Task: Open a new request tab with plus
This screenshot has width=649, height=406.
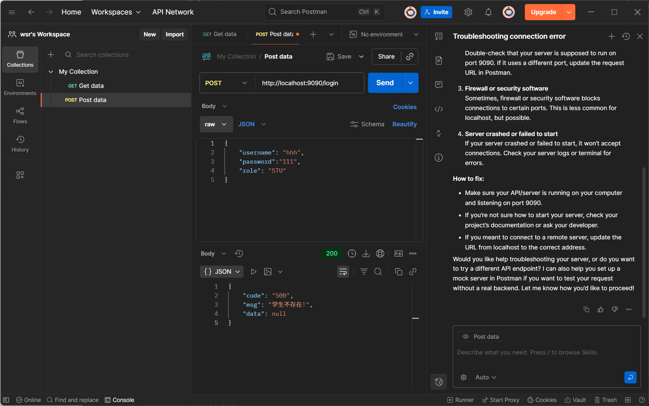Action: pos(313,34)
